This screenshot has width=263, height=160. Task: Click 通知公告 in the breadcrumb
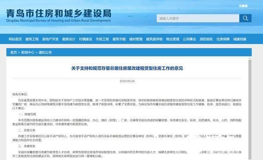(45, 52)
